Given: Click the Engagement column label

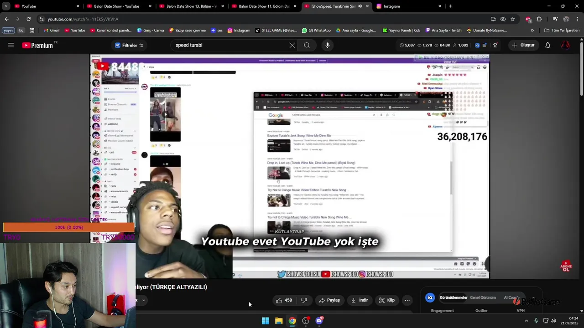Looking at the screenshot, I should (442, 311).
